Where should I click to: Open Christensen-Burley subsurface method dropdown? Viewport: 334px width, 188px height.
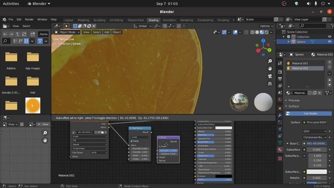point(315,137)
